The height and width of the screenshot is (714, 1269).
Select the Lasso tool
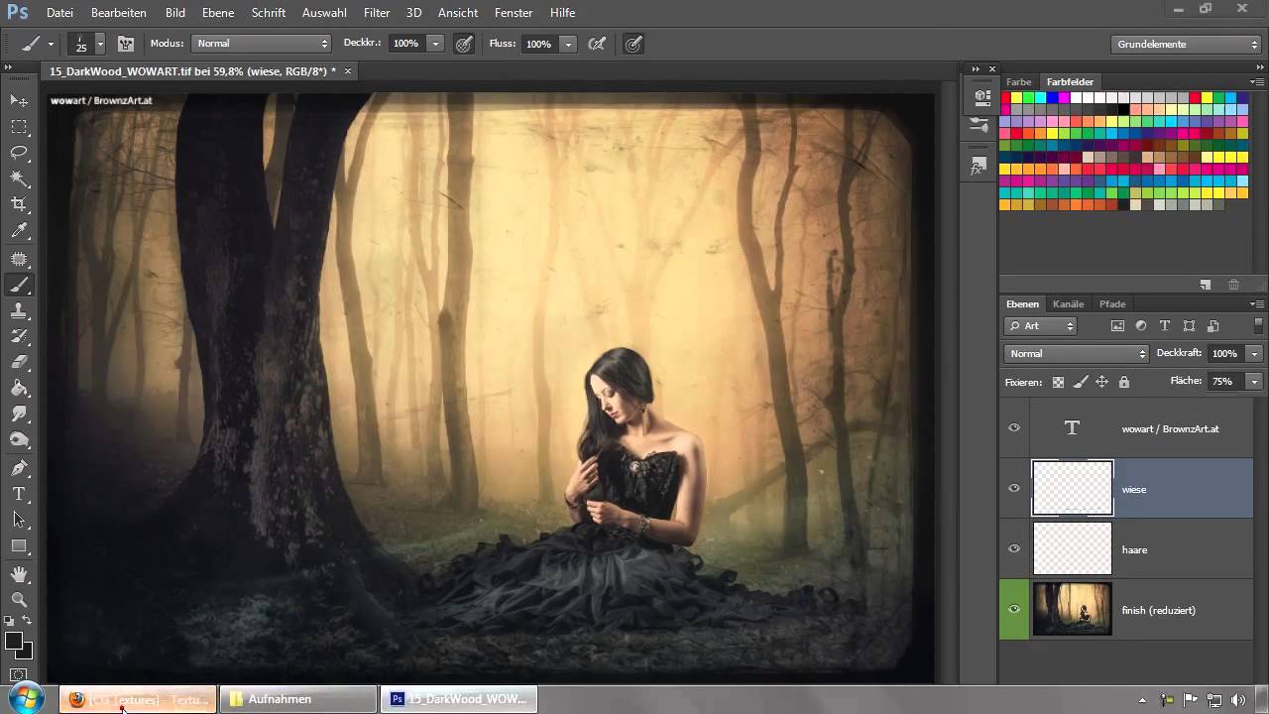pos(19,153)
